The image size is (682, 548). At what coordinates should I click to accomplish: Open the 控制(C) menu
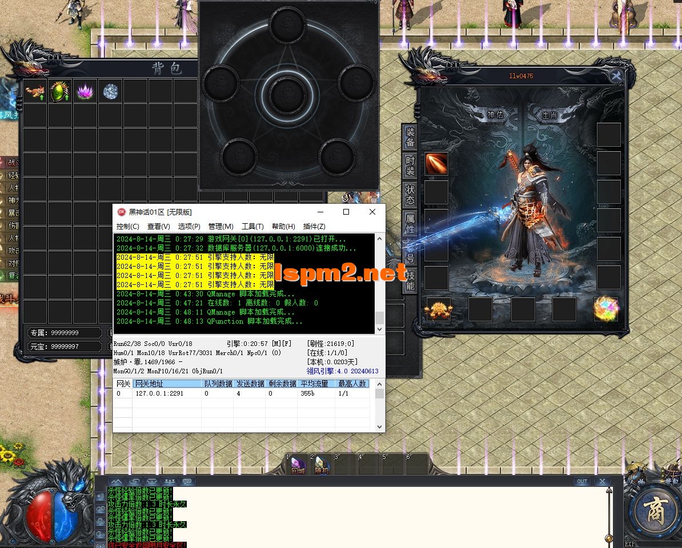[x=127, y=227]
